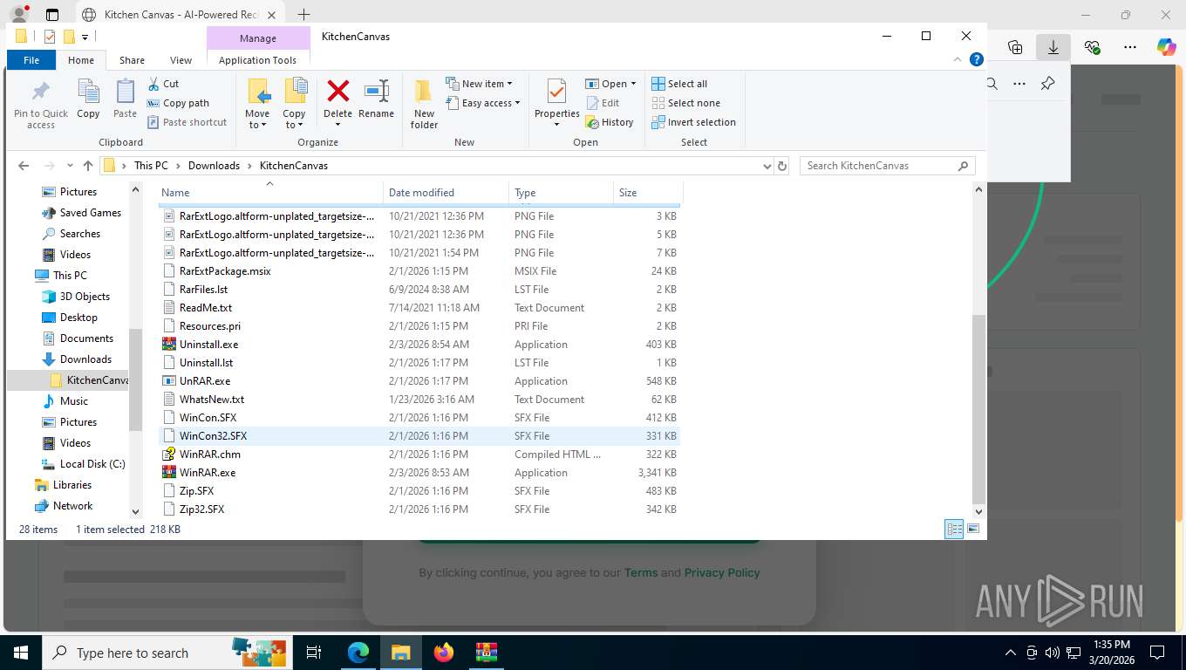The height and width of the screenshot is (670, 1186).
Task: Open the Windows Start menu
Action: pos(20,652)
